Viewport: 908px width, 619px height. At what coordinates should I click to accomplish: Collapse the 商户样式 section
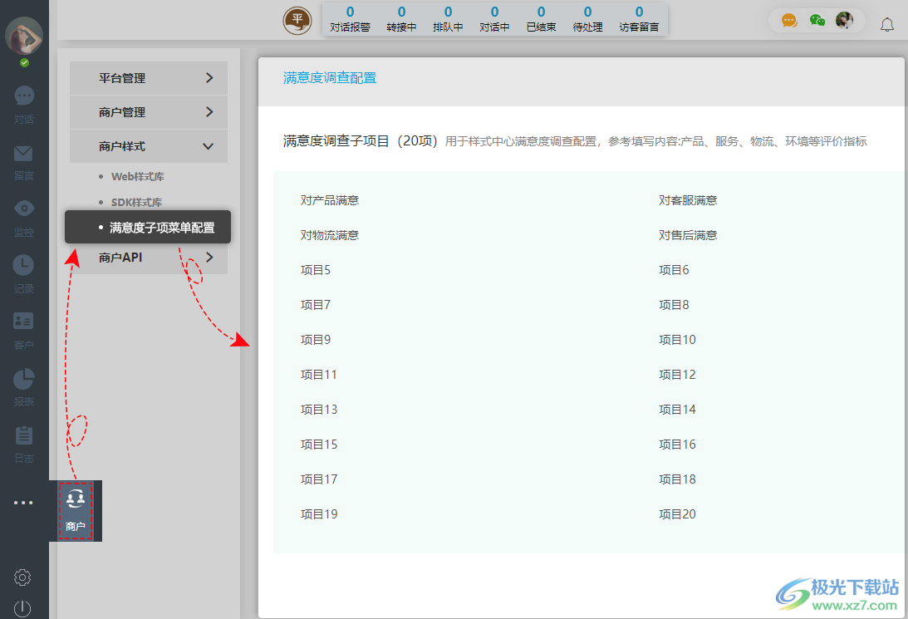[x=148, y=145]
